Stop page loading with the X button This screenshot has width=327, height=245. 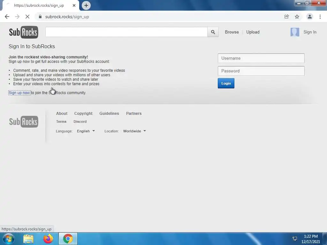coord(27,17)
